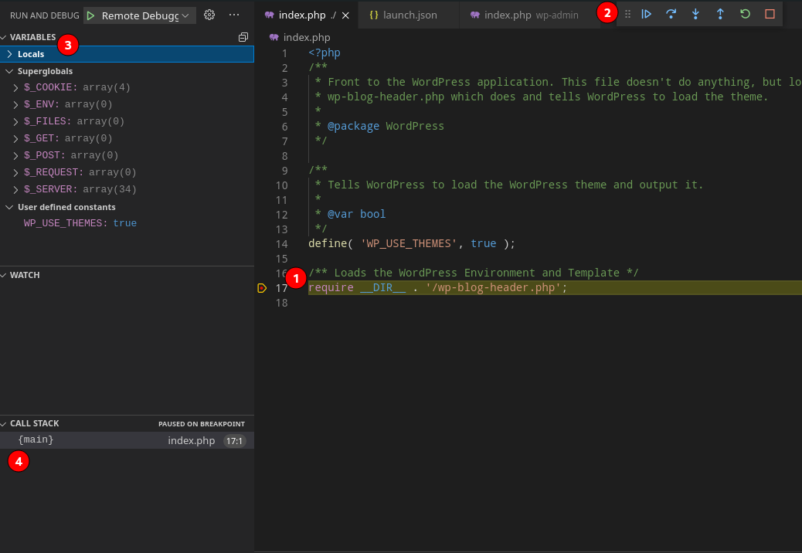This screenshot has width=802, height=553.
Task: Click the Step Out debug icon
Action: pos(720,14)
